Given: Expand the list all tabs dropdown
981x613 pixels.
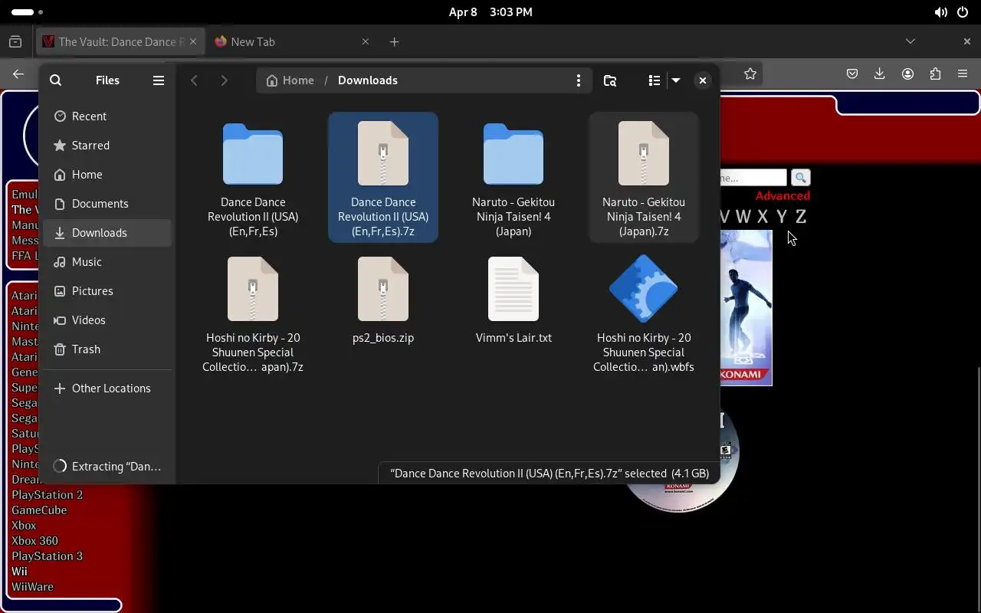Looking at the screenshot, I should (910, 41).
